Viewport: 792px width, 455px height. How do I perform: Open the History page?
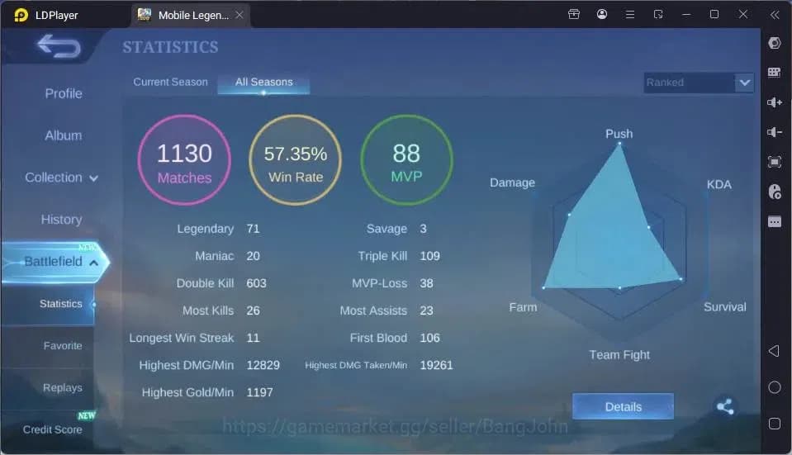tap(62, 220)
